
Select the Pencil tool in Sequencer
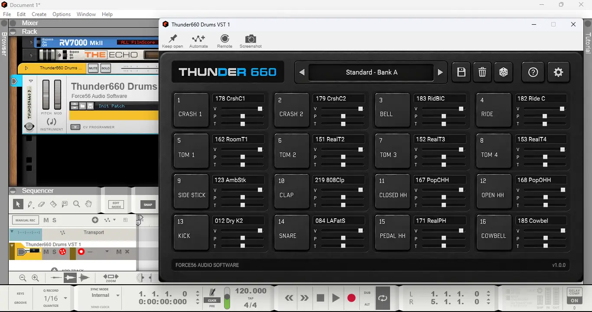point(30,204)
